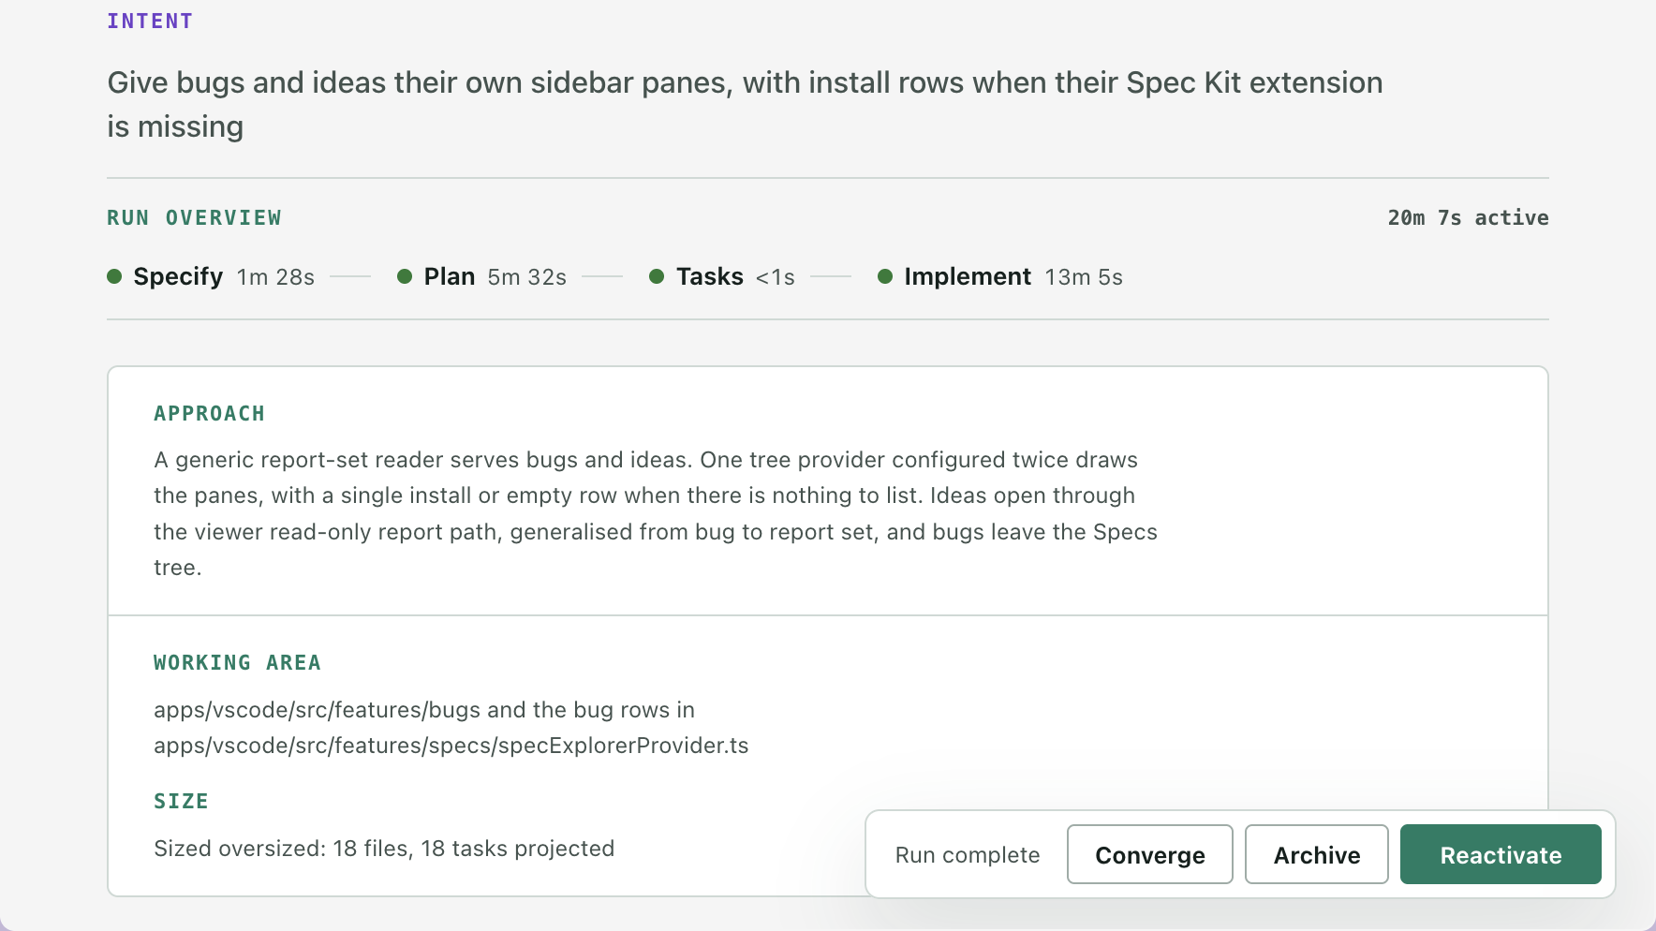Click the Plan duration '5m 32s'
Screen dimensions: 1656x931
527,277
